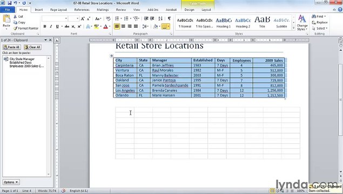Expand the Styles gallery More arrow
343x194 pixels.
tap(293, 28)
